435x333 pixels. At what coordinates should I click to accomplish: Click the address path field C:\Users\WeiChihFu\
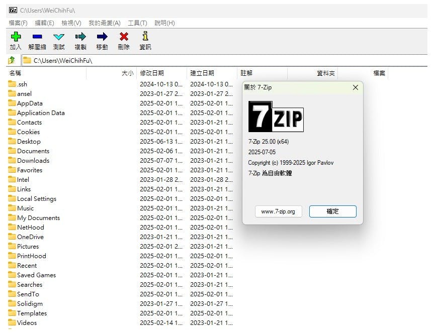pos(225,60)
